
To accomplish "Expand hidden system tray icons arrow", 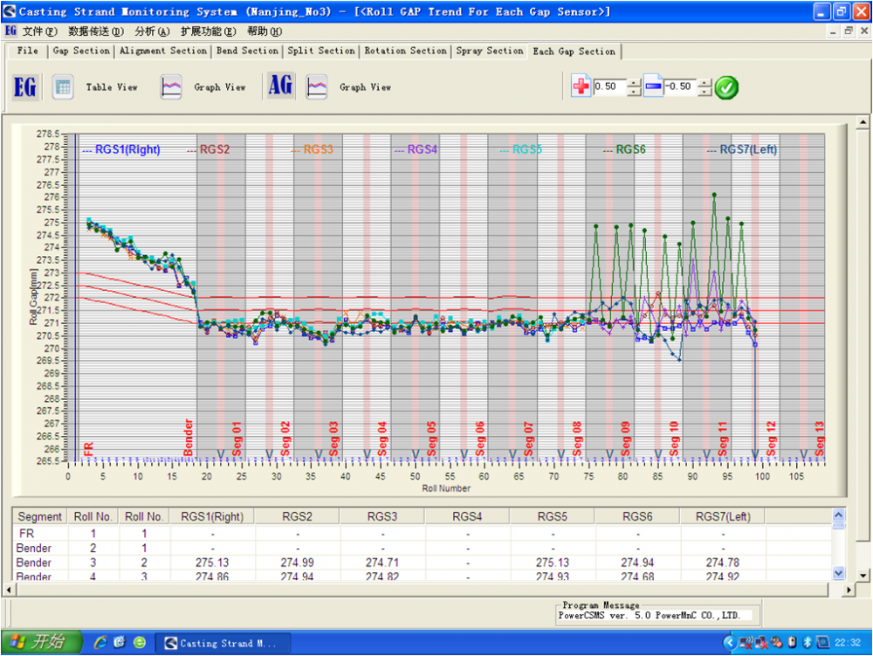I will [729, 643].
